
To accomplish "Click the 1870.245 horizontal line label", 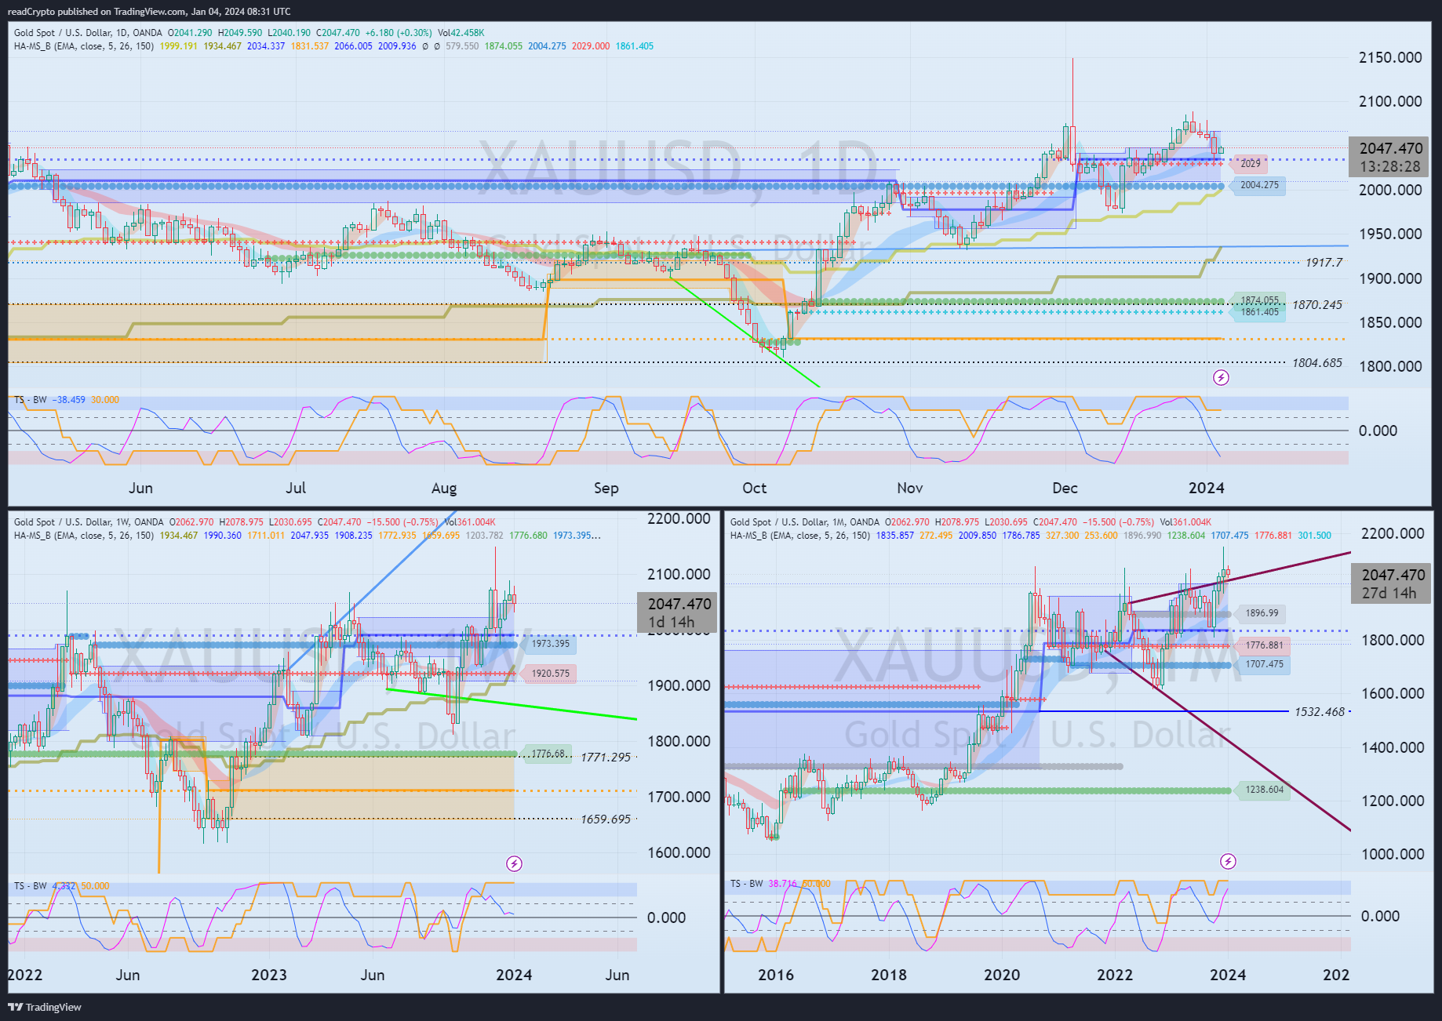I will point(1316,305).
